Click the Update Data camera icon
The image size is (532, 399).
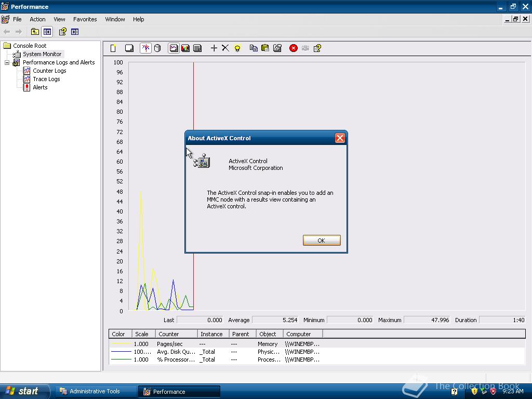point(305,48)
